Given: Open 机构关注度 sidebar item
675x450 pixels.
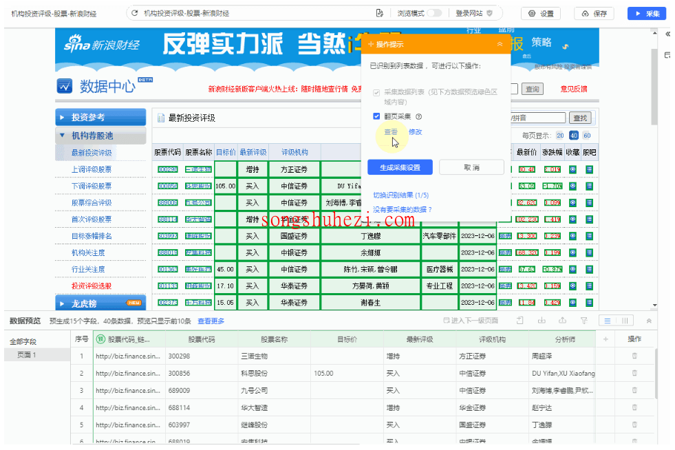Looking at the screenshot, I should [88, 253].
